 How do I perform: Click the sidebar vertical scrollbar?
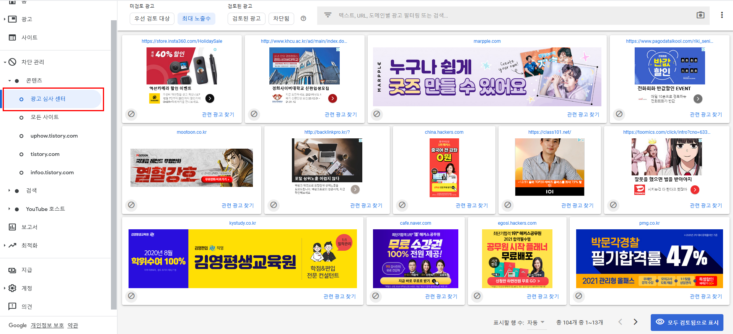click(114, 164)
